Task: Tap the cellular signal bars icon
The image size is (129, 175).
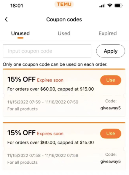Action: point(102,6)
